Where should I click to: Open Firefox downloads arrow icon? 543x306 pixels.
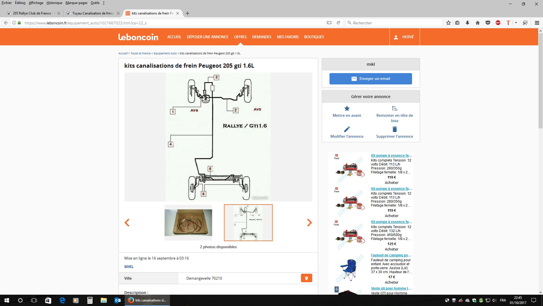pyautogui.click(x=467, y=23)
